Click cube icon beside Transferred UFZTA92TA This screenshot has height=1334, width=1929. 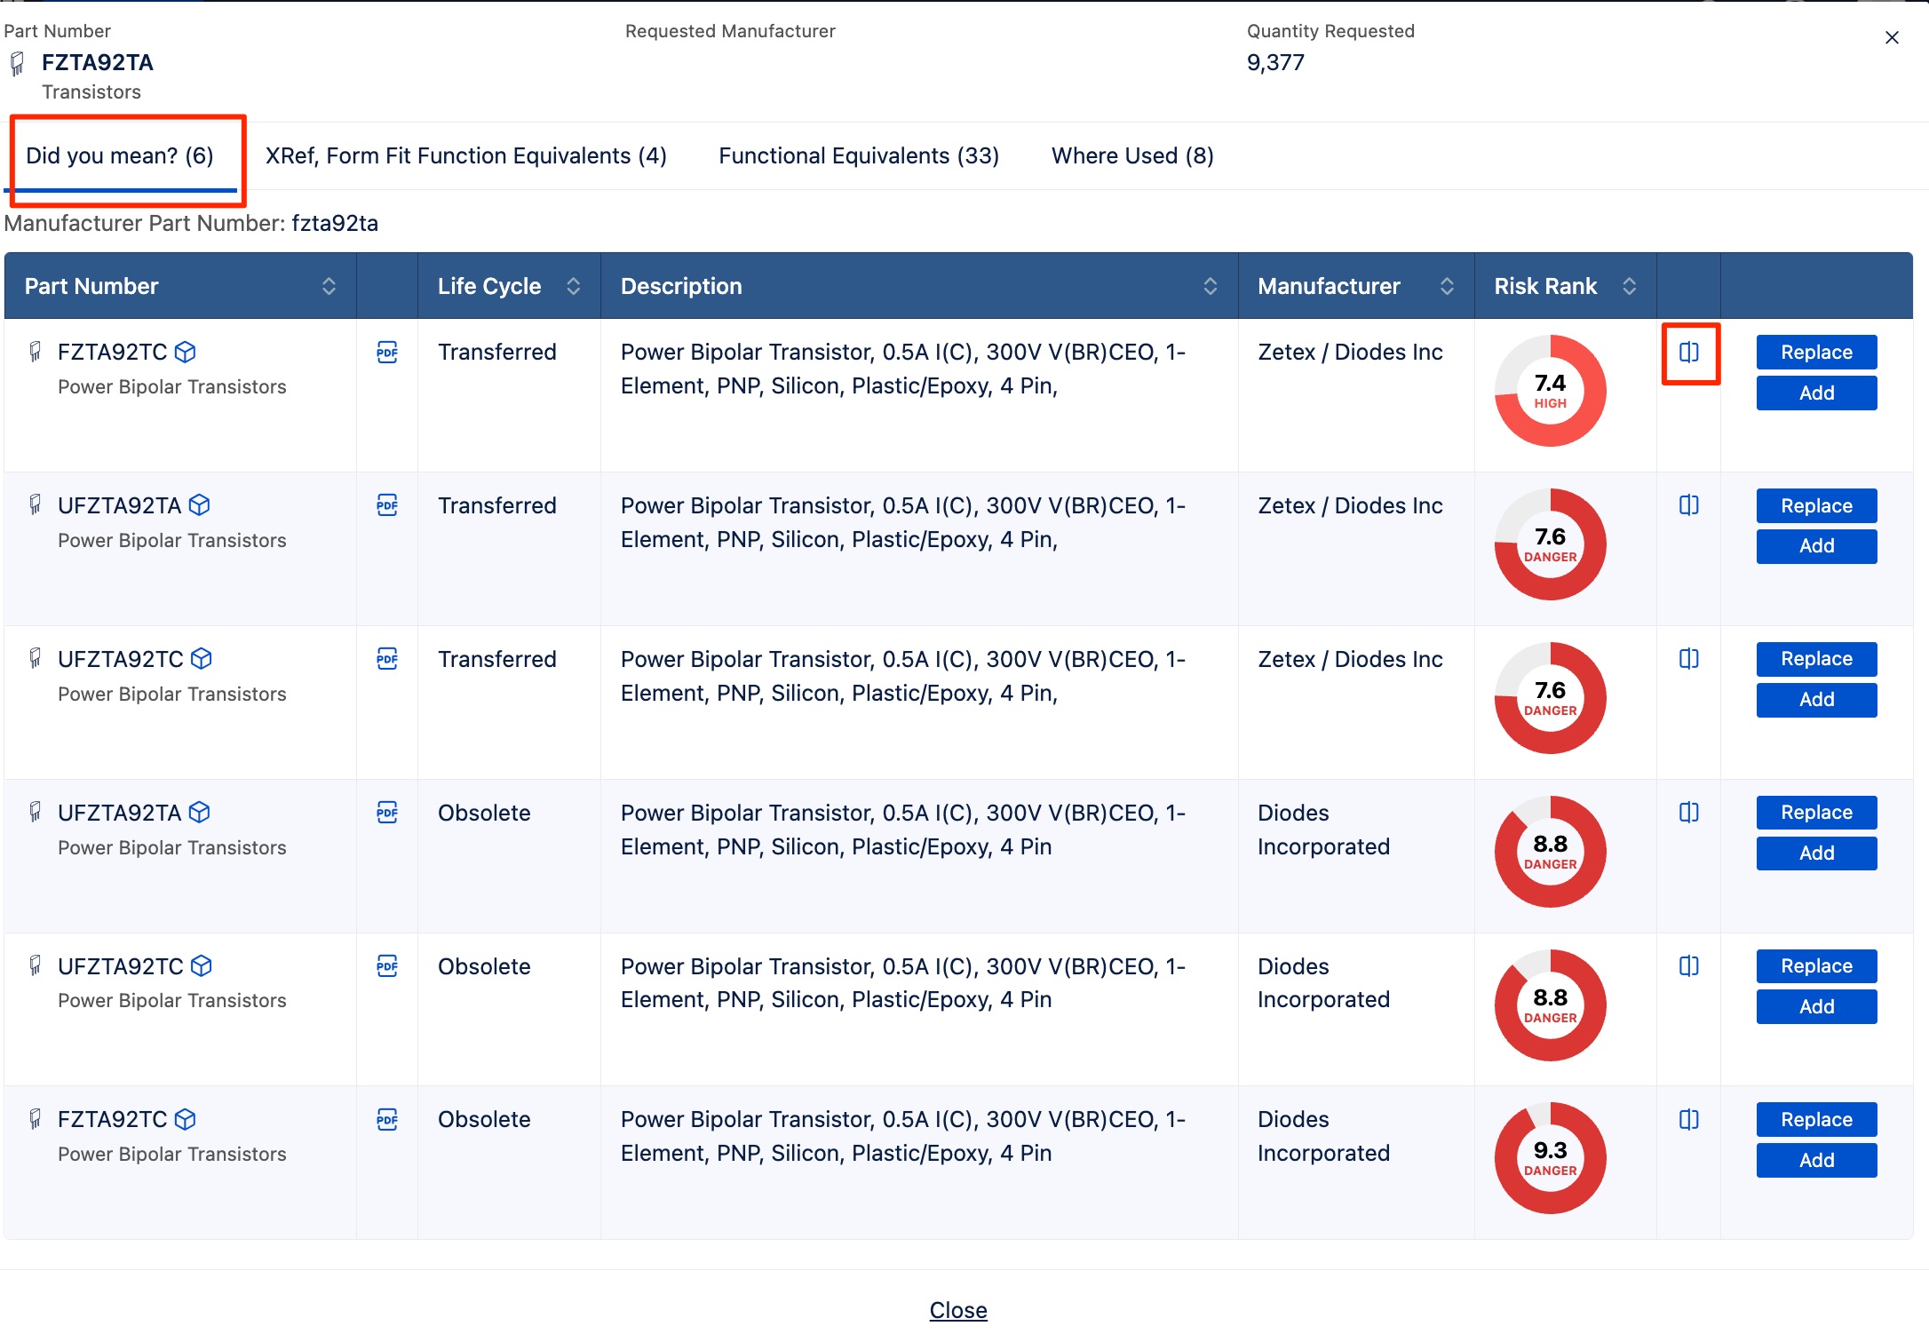(200, 505)
